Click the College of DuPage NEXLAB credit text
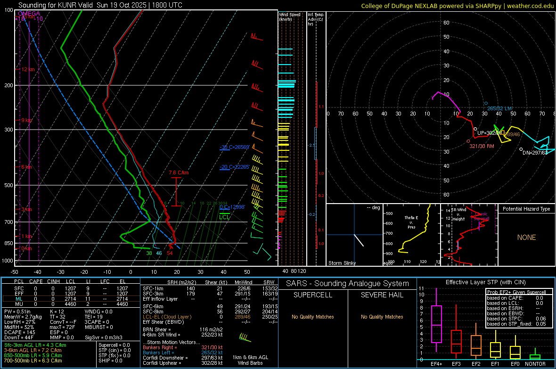The image size is (556, 369). [x=457, y=6]
